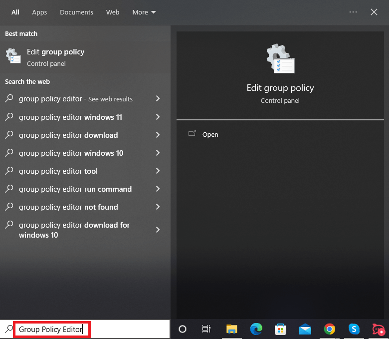
Task: Select 'group policy editor download for windows 10' suggestion
Action: pos(74,230)
